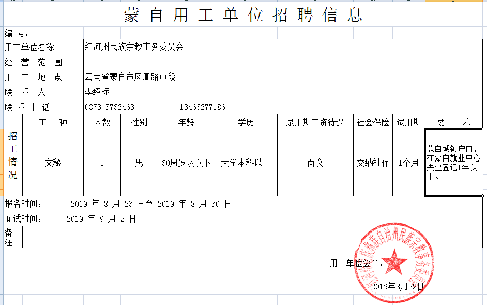Click the empty 备注 remarks cell
Screen dimensions: 487x305
pos(252,237)
